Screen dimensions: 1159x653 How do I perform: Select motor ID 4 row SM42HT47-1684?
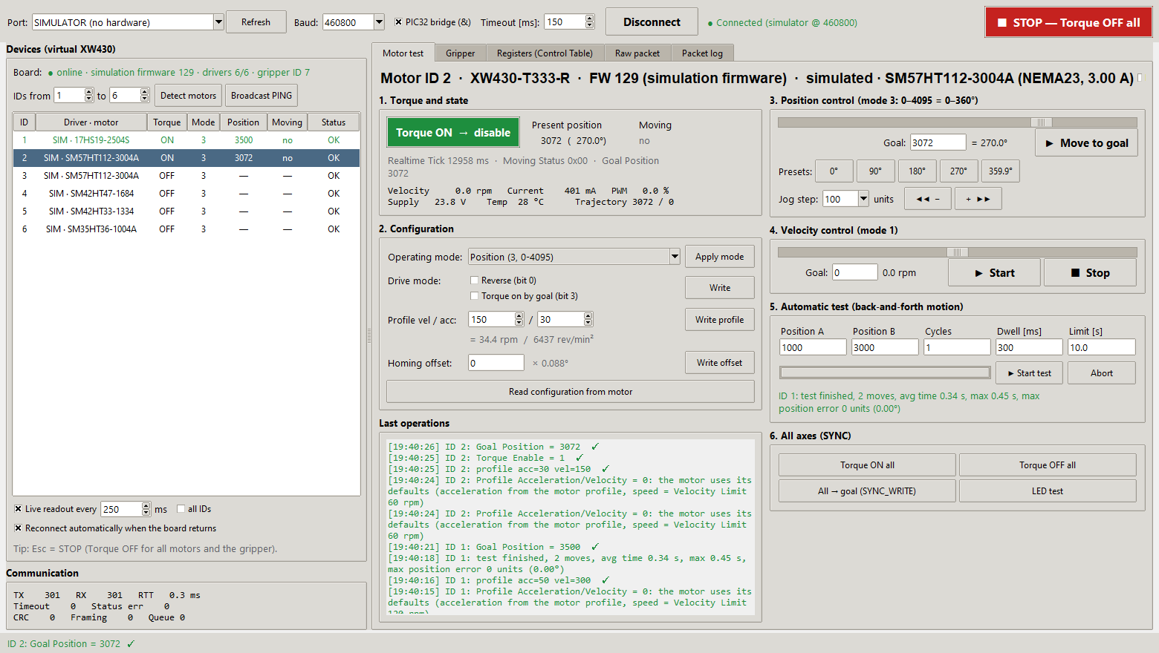[186, 194]
